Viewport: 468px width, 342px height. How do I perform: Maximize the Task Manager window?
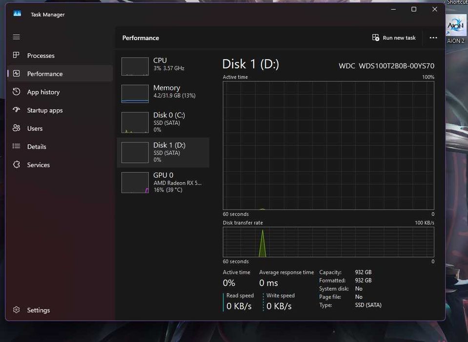[x=414, y=9]
